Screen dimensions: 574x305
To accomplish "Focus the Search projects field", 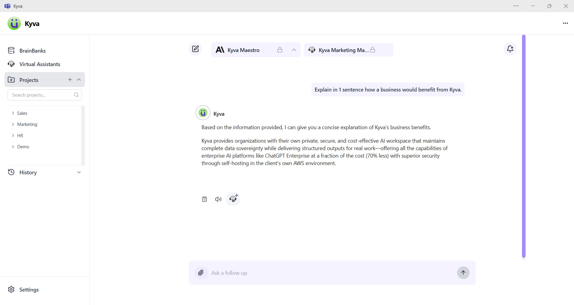I will click(45, 95).
